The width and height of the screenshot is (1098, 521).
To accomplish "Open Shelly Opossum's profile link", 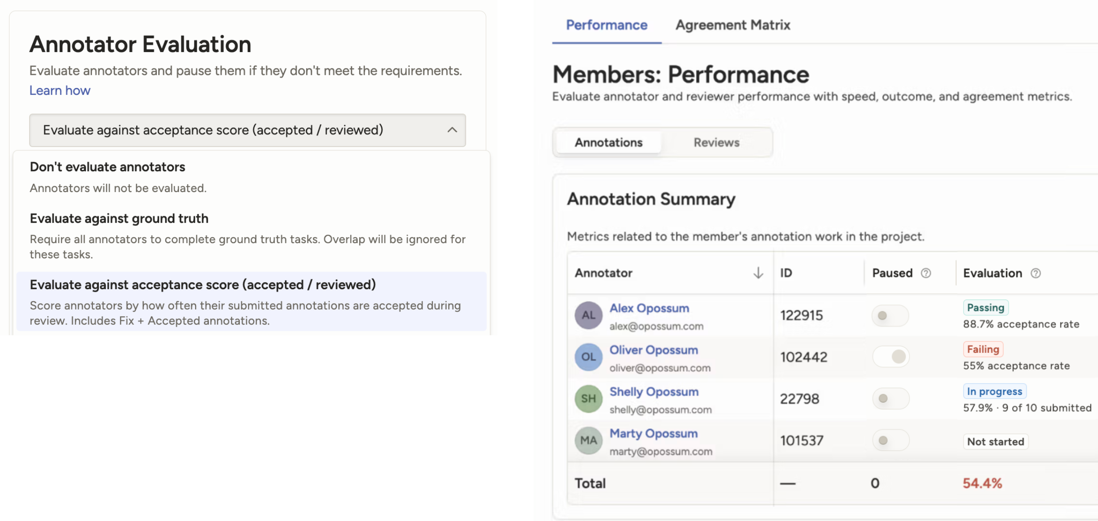I will pos(654,391).
